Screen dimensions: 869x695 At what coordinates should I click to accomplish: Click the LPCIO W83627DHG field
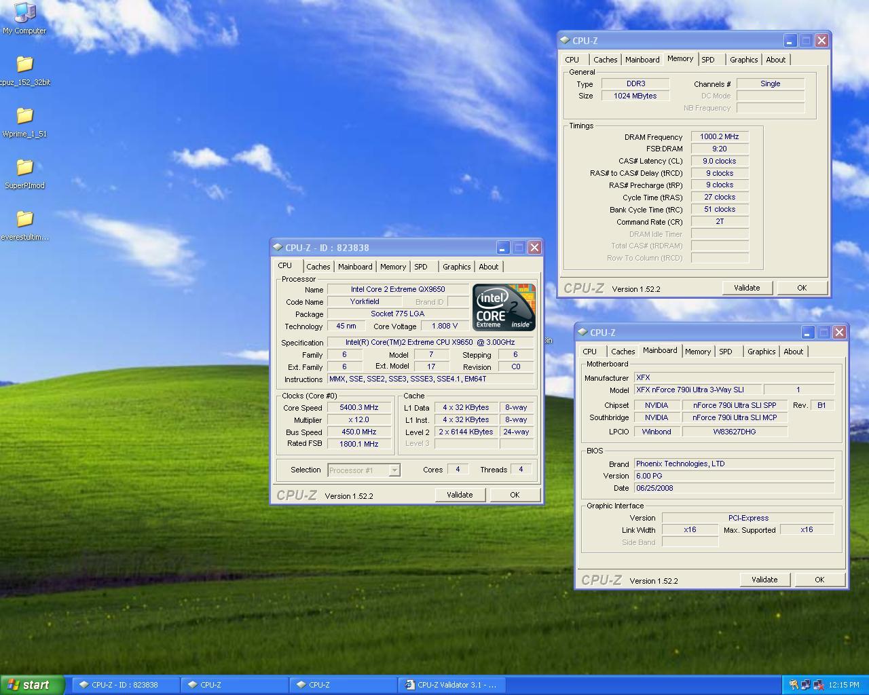point(735,432)
